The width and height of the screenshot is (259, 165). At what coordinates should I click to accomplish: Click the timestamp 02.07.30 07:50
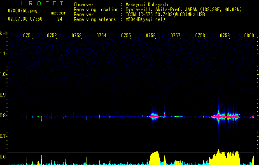[x=25, y=19]
